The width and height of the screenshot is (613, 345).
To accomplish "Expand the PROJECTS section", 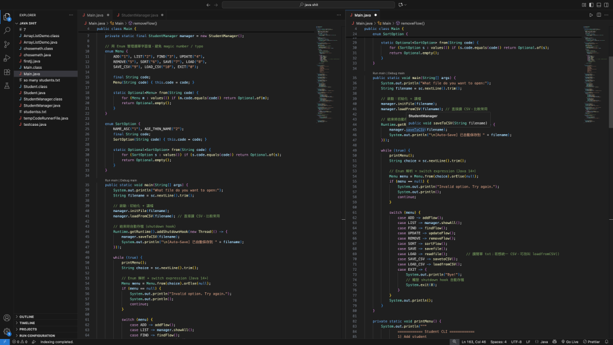I will point(45,329).
